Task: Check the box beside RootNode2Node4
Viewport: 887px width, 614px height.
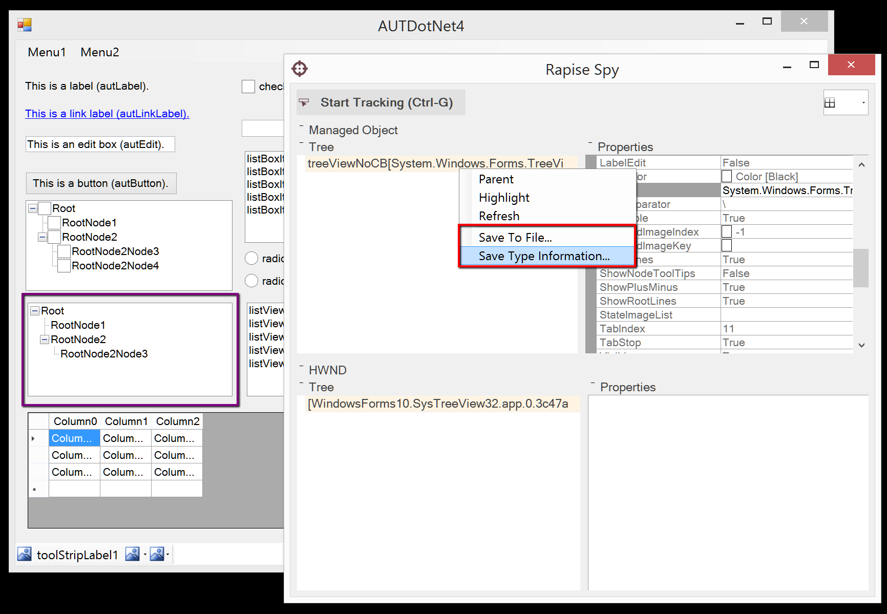Action: pyautogui.click(x=64, y=266)
